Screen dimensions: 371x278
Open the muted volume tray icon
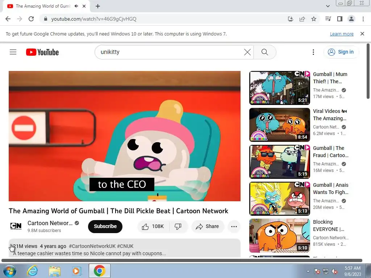(334, 271)
